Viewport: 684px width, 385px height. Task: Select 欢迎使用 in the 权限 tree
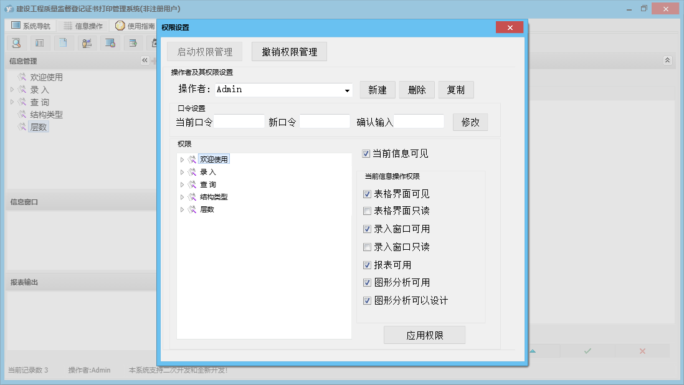214,159
